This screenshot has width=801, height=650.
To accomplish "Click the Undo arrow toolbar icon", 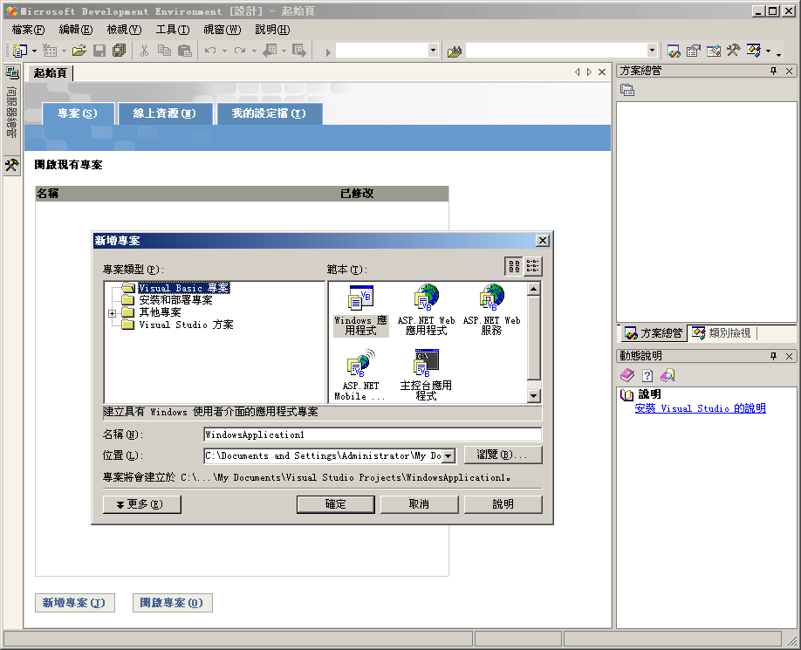I will coord(210,51).
